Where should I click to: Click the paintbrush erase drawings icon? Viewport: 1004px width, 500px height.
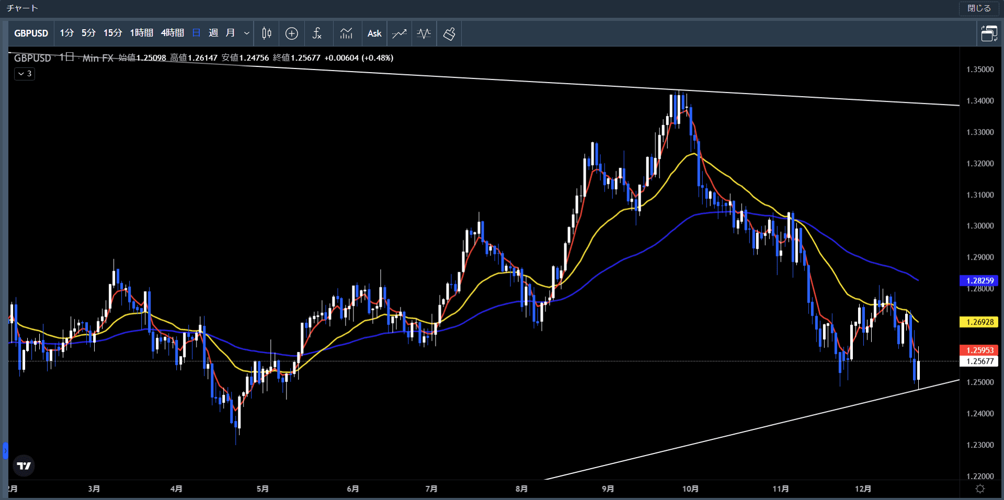coord(449,33)
